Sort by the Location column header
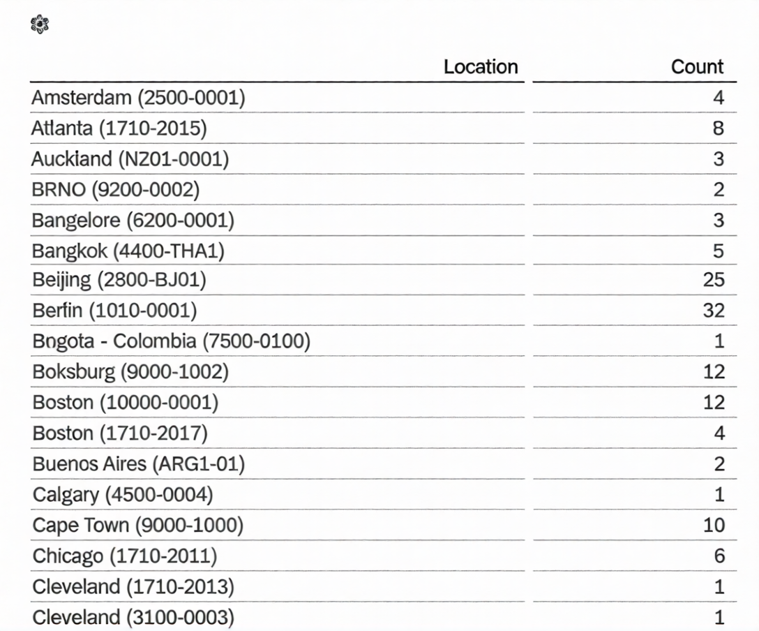This screenshot has width=759, height=631. pos(480,67)
